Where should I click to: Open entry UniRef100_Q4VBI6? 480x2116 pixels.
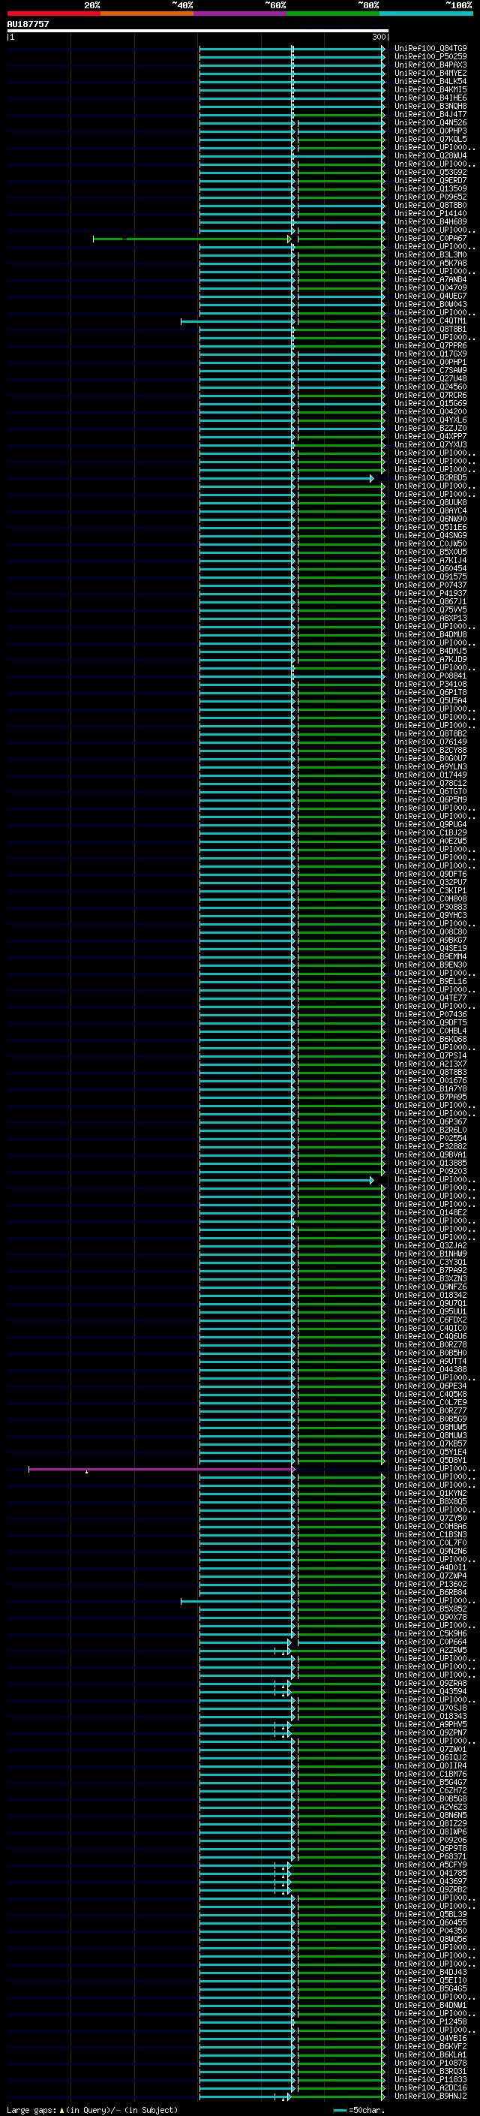point(430,2038)
